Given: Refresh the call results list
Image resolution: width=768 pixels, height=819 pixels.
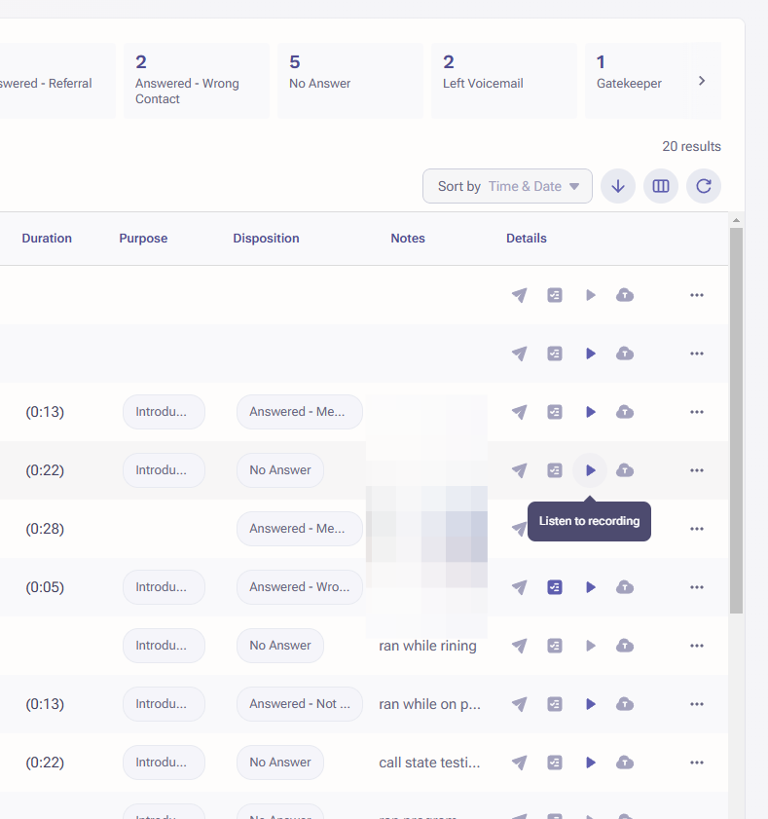Looking at the screenshot, I should pos(703,186).
